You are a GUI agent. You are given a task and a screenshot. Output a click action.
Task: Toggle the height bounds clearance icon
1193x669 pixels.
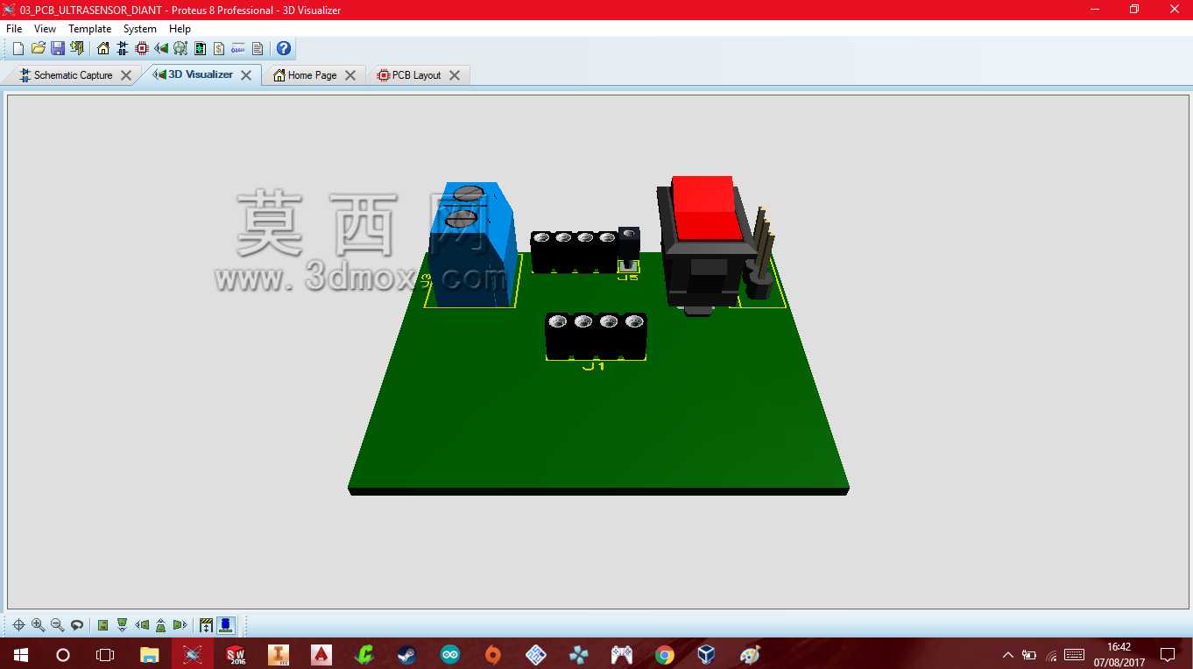point(207,625)
